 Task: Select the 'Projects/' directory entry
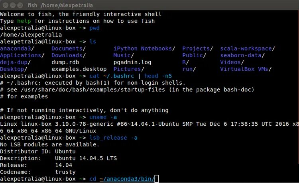(x=198, y=49)
